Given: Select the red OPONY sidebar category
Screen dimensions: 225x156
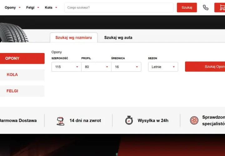Looking at the screenshot, I should tap(22, 58).
